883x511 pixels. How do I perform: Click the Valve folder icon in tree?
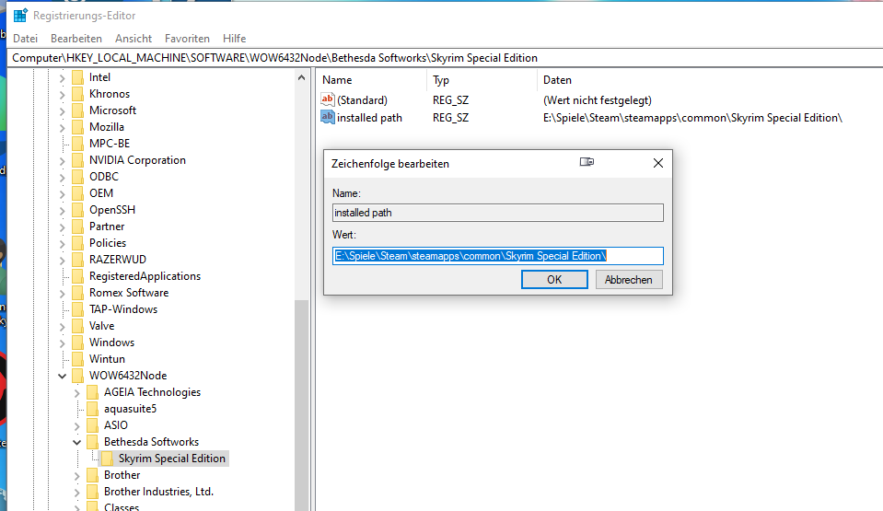click(78, 326)
